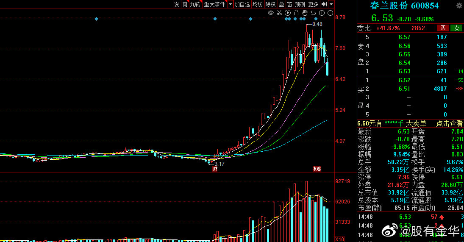The image size is (464, 242).
Task: Click the green 卖 sell button
Action: (x=456, y=28)
